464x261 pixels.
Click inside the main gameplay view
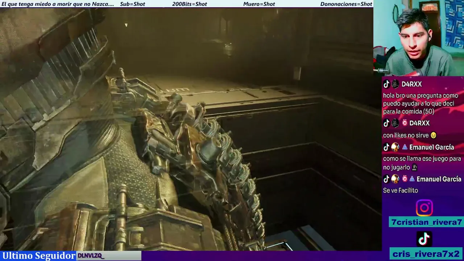coord(191,129)
